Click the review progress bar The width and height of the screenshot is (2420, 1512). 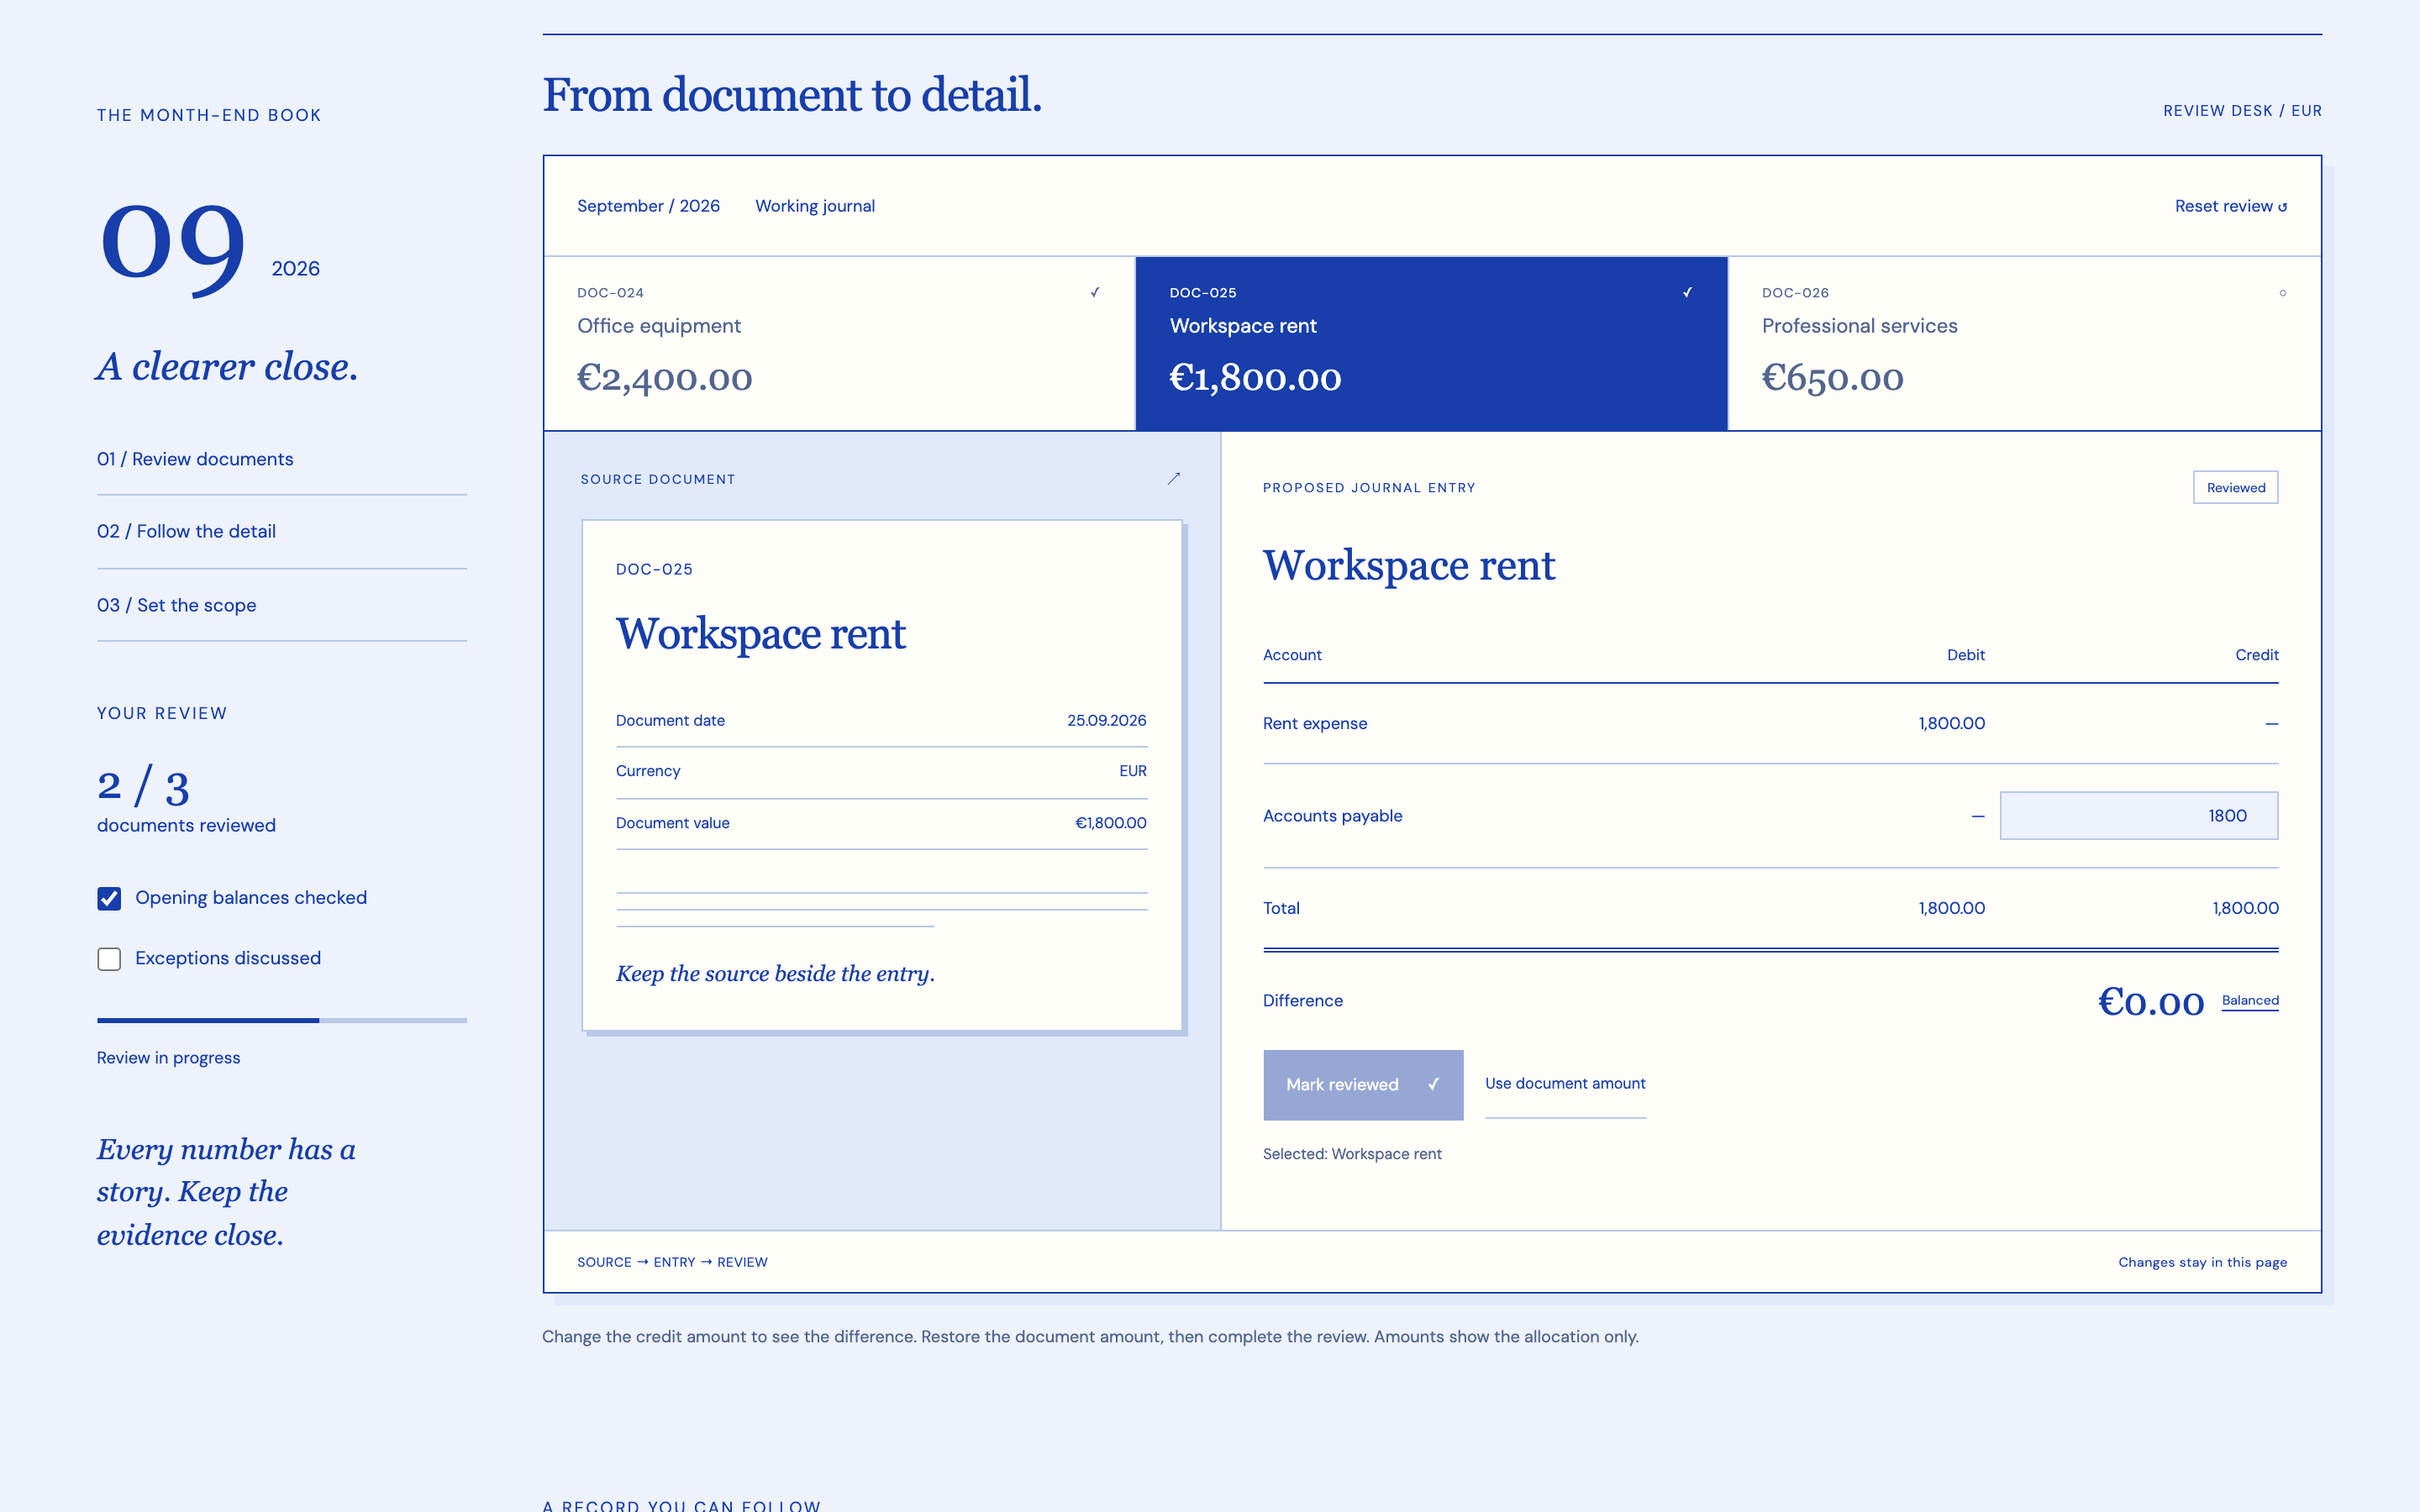pos(282,1020)
